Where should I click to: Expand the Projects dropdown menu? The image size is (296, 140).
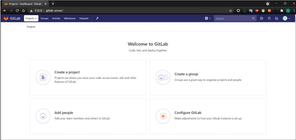coord(31,18)
